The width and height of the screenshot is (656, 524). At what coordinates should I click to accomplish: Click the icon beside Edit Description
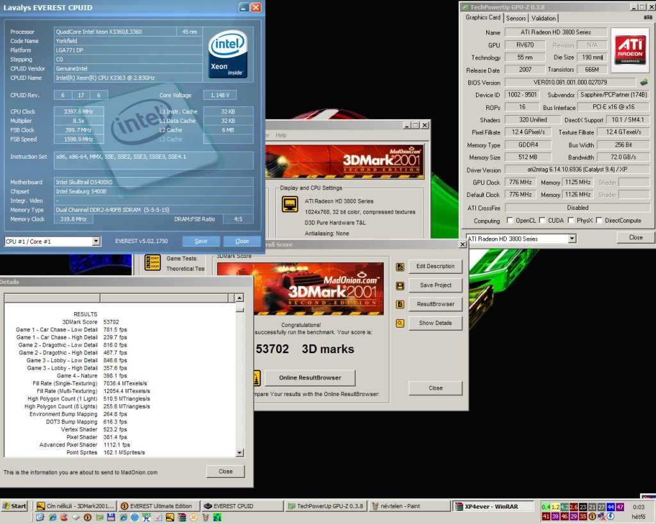(x=400, y=267)
